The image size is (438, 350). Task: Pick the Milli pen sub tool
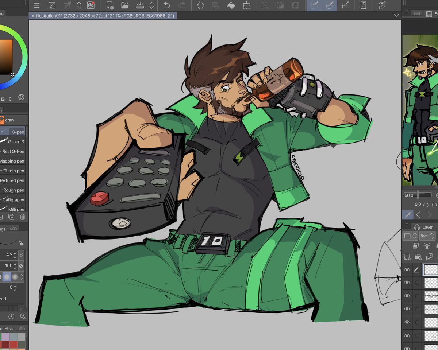(x=12, y=209)
